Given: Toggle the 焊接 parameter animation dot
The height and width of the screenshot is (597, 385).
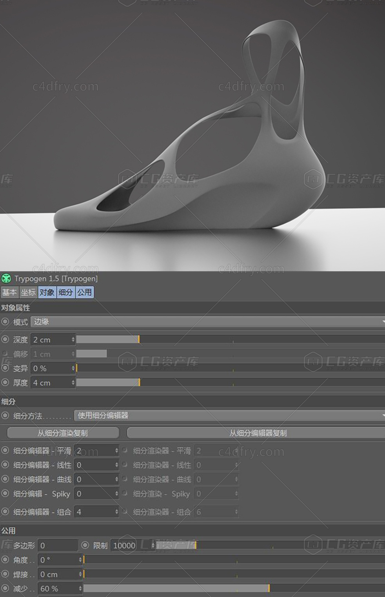Looking at the screenshot, I should (5, 574).
